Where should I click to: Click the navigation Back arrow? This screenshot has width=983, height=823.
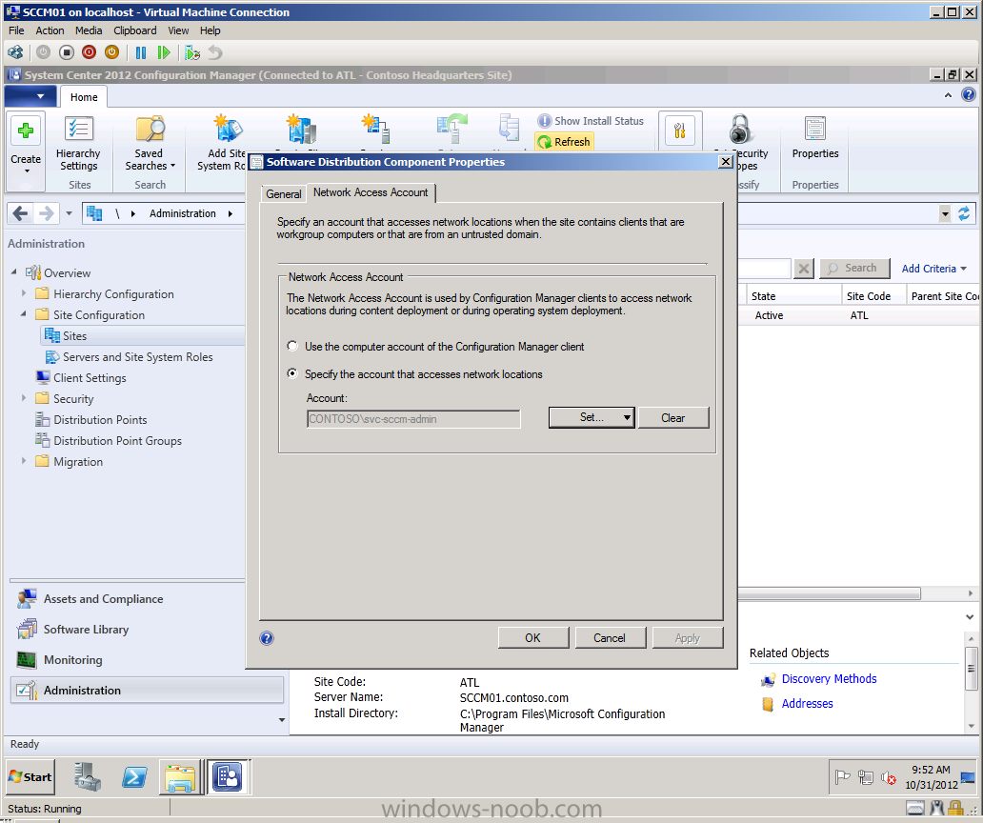tap(20, 213)
